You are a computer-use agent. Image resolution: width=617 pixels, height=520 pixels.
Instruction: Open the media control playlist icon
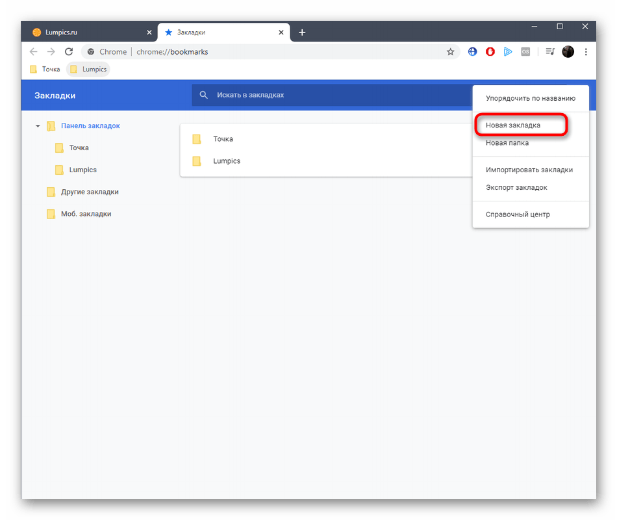(550, 51)
